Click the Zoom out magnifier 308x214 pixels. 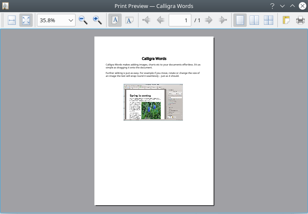(x=83, y=20)
